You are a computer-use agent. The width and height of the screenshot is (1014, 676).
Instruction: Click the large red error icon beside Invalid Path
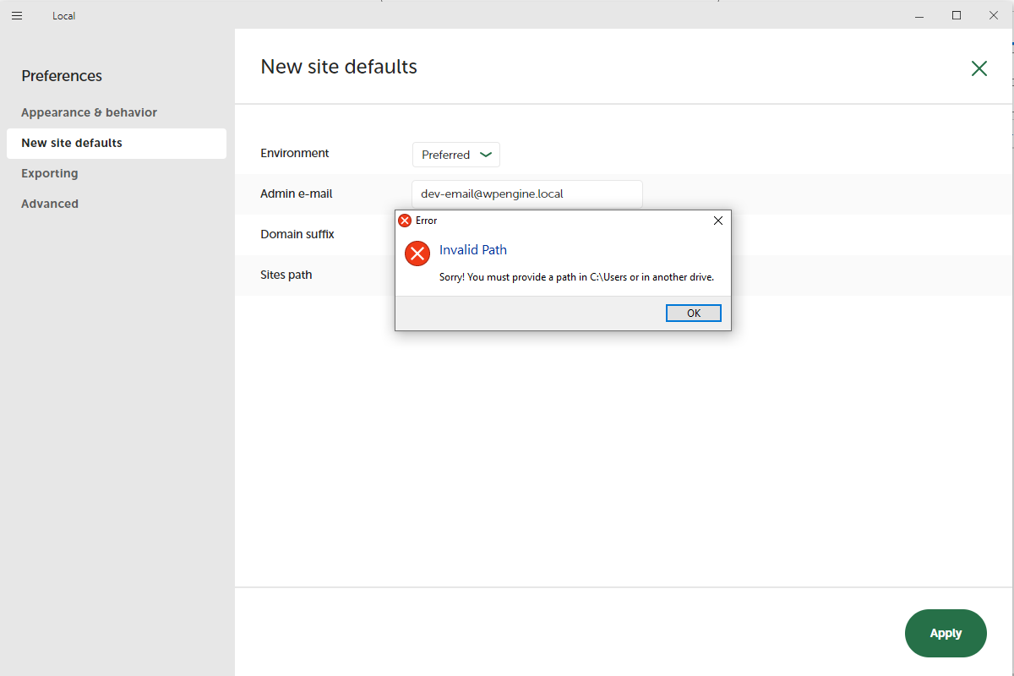(x=417, y=253)
